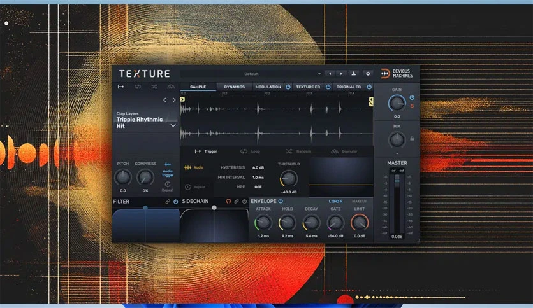Toggle the Gain section power button

[412, 97]
